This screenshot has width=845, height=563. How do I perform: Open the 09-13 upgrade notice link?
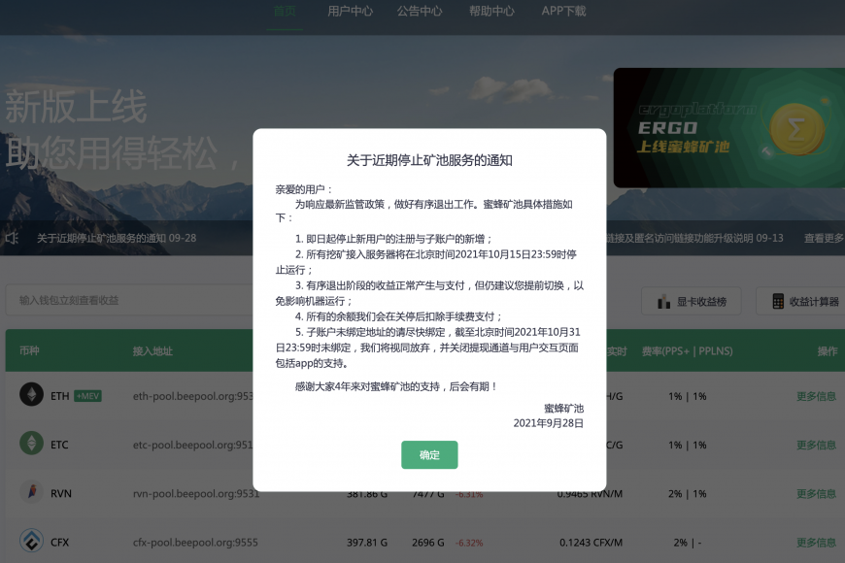click(695, 238)
